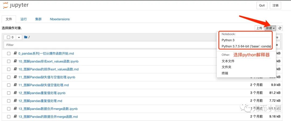Choose Python 3.7.5 64-bit conda kernel
This screenshot has height=121, width=291.
pyautogui.click(x=246, y=46)
